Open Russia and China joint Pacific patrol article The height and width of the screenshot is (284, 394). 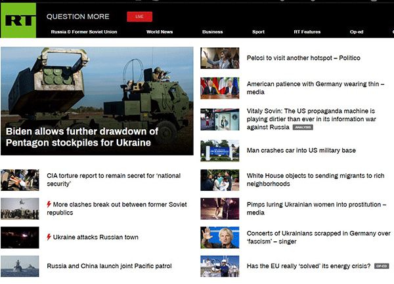109,266
